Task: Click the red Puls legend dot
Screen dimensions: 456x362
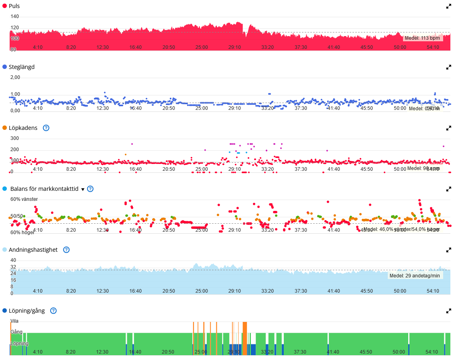Action: [5, 6]
